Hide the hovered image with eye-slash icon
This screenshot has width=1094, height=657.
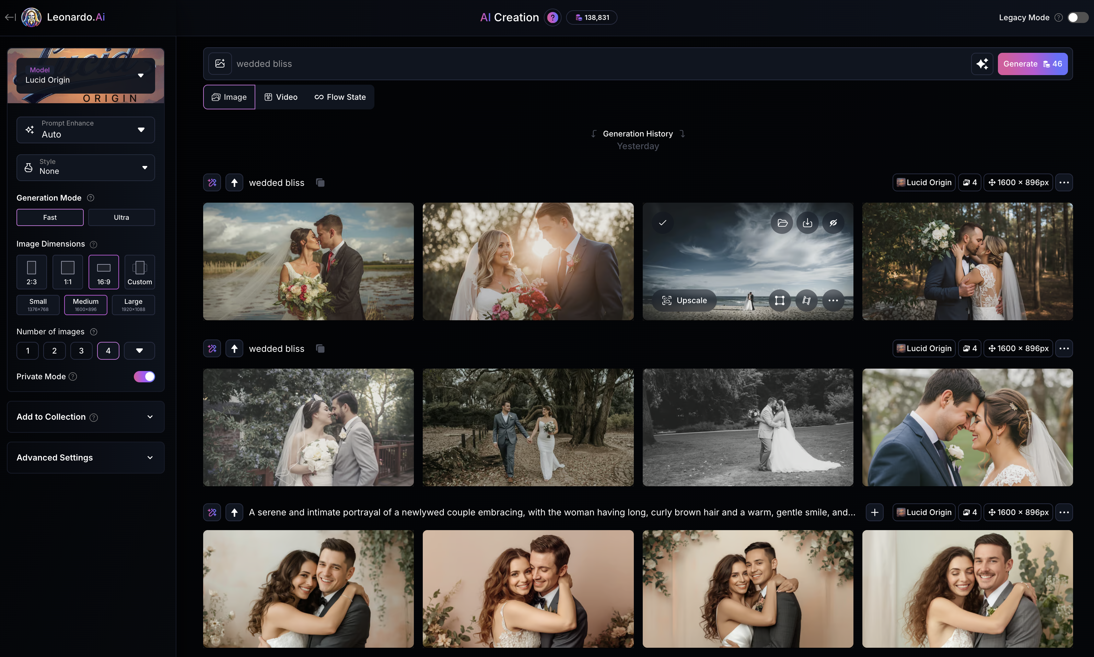pos(833,223)
